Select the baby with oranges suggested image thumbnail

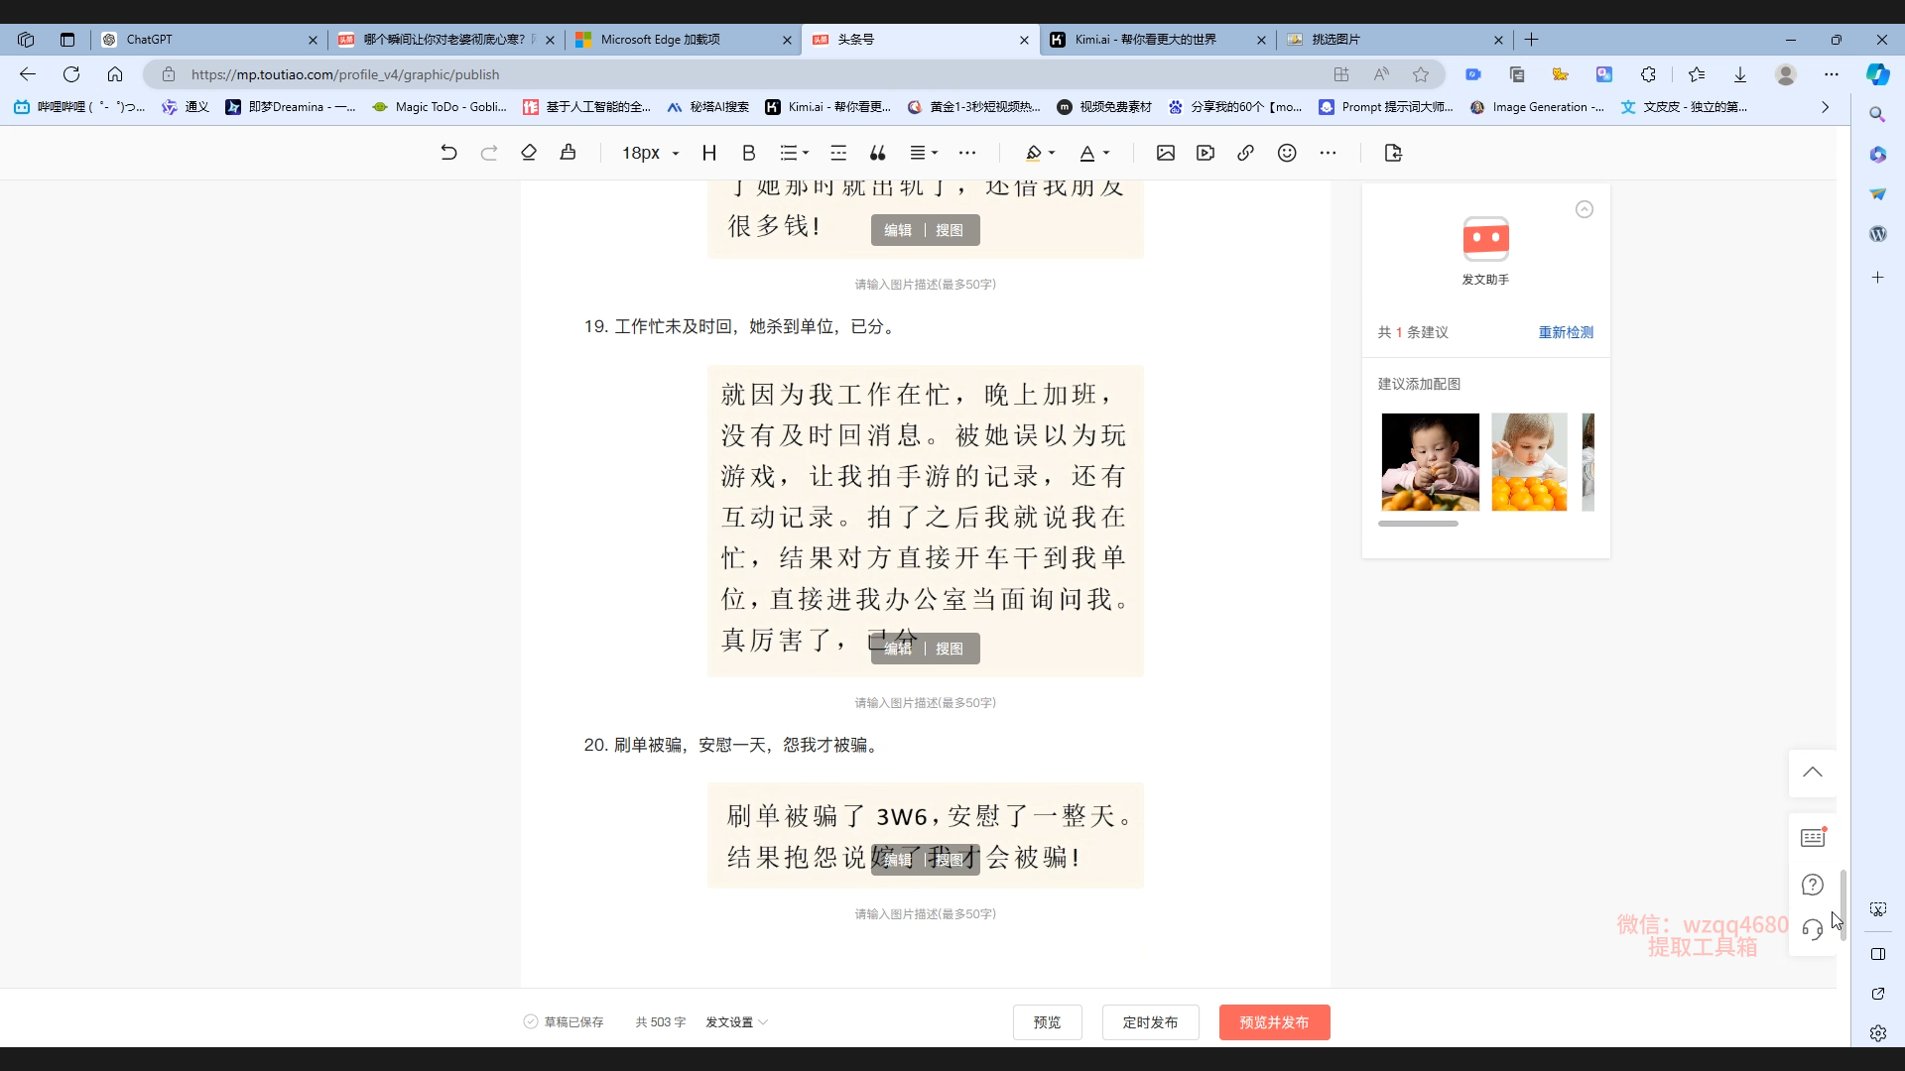click(1429, 462)
